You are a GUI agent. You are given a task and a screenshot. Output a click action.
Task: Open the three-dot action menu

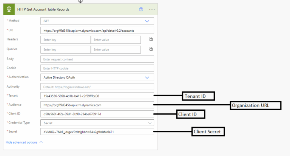(152, 9)
